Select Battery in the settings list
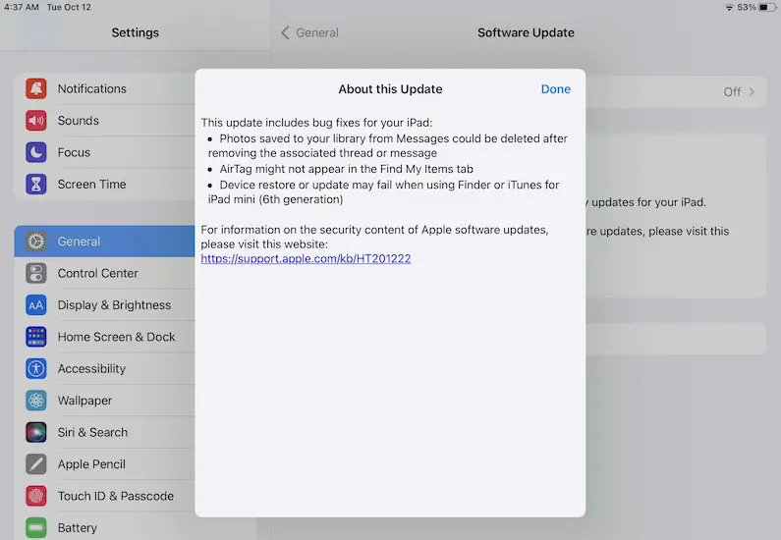 (x=77, y=527)
